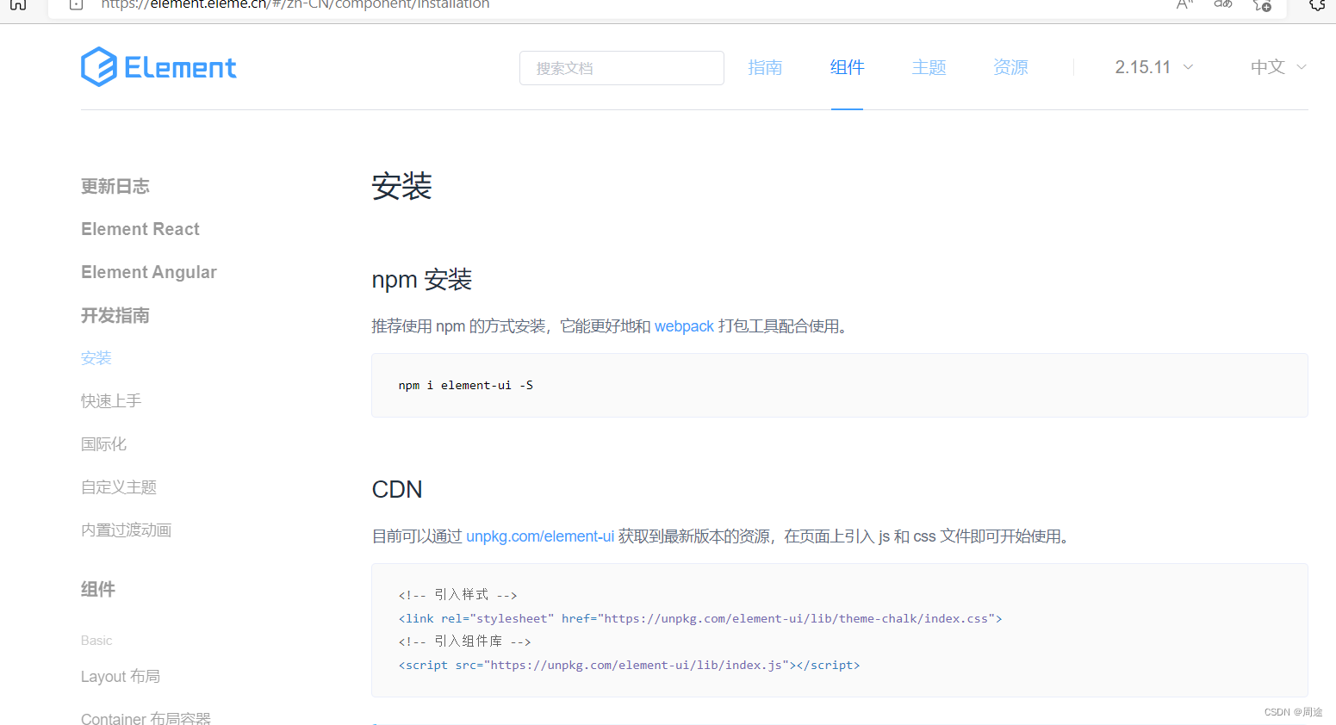
Task: Open the browser extensions puzzle icon
Action: 1317,6
